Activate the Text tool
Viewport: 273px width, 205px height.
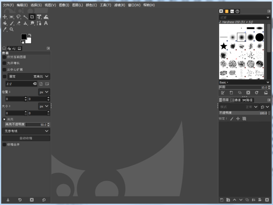(x=46, y=23)
